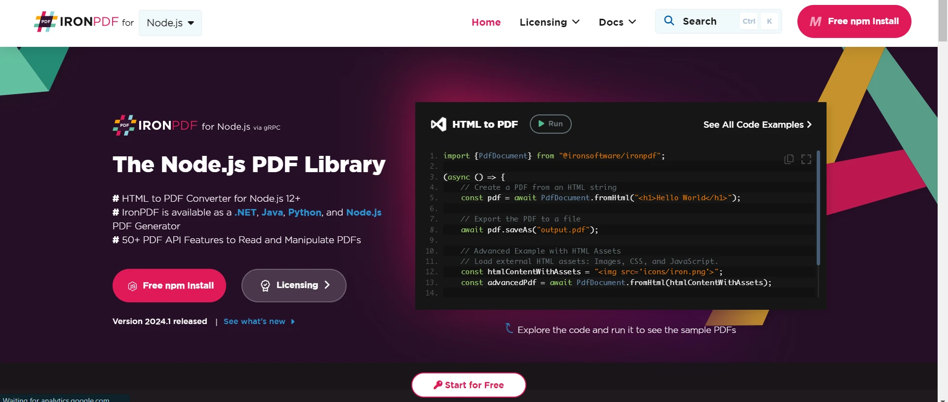Click the IronPDF logo in the header
The width and height of the screenshot is (948, 402).
click(77, 22)
